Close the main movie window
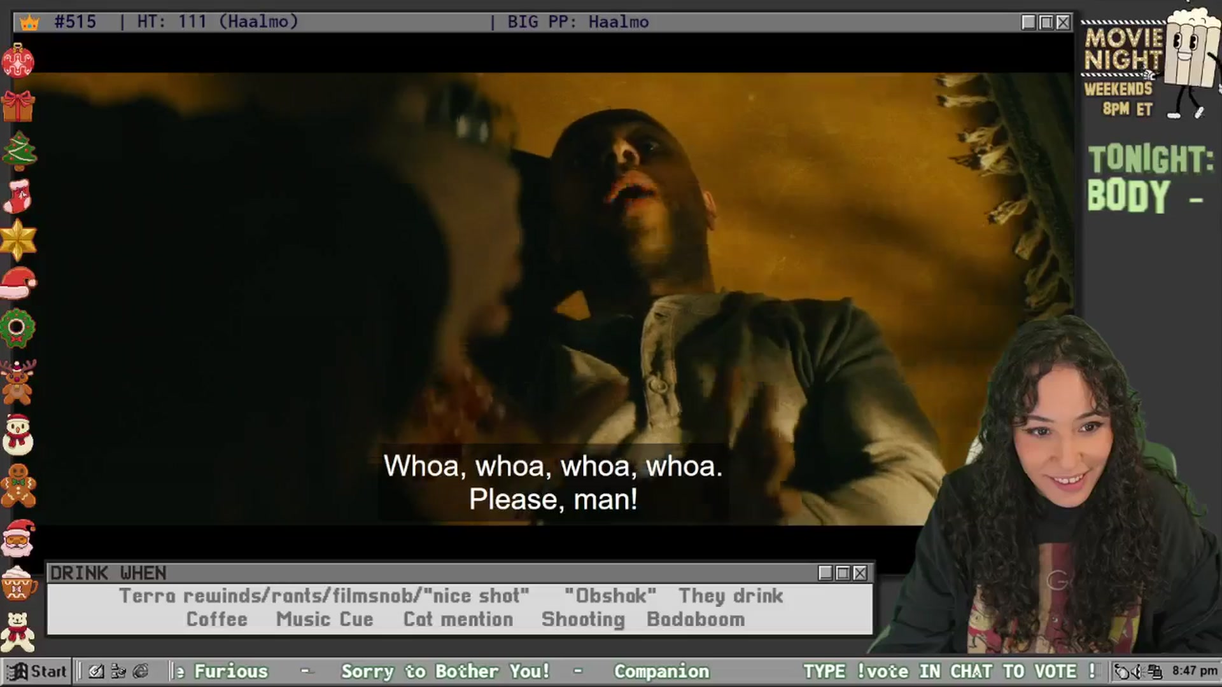This screenshot has height=687, width=1222. (x=1063, y=22)
